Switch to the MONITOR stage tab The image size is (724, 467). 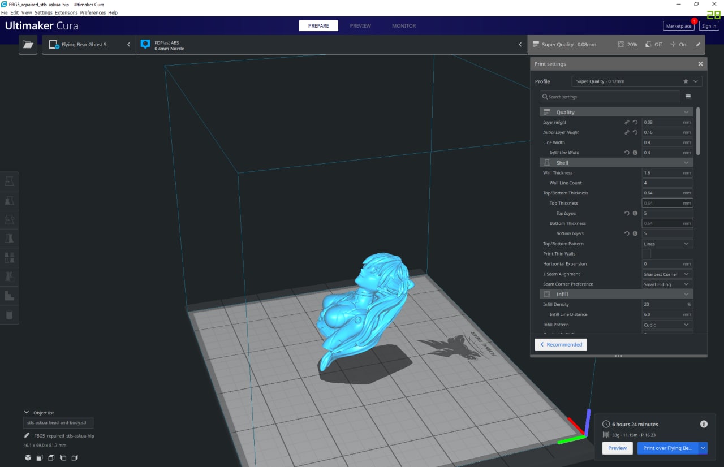tap(404, 25)
